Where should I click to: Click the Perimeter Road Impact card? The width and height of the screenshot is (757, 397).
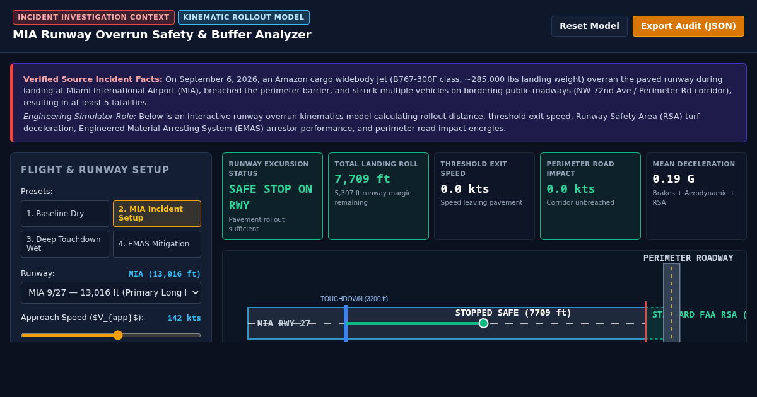[x=590, y=196]
